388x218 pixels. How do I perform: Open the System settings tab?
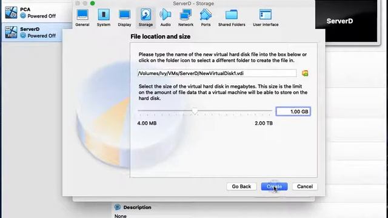click(104, 18)
